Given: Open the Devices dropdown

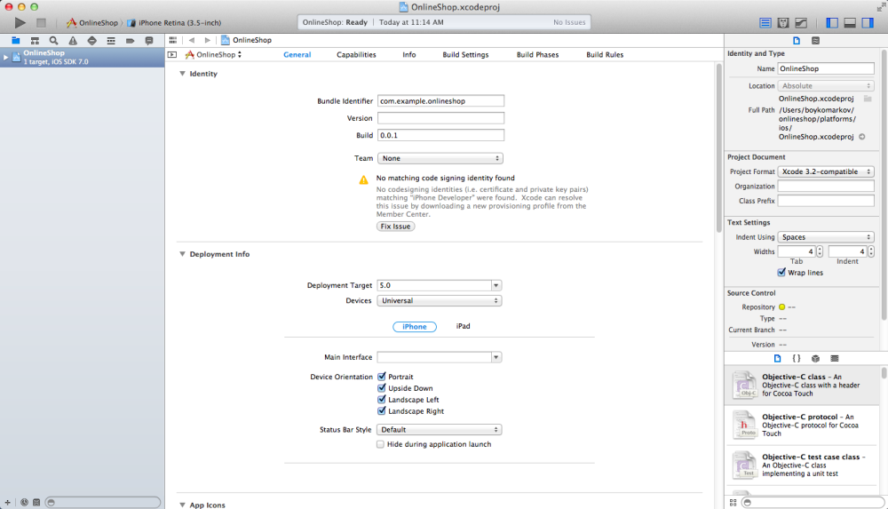Looking at the screenshot, I should [440, 300].
